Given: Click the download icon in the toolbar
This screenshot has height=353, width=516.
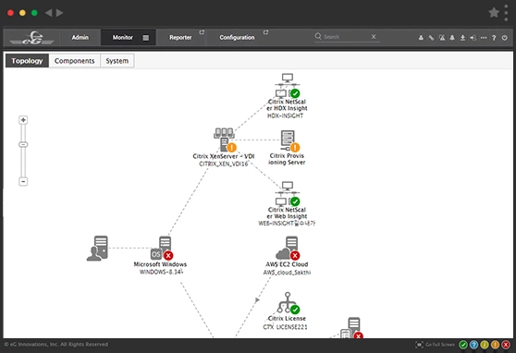Looking at the screenshot, I should point(462,38).
